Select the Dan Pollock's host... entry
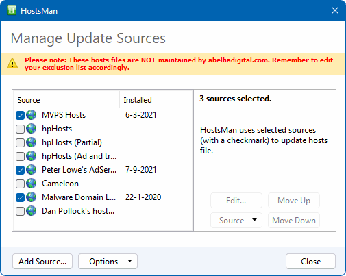The height and width of the screenshot is (276, 346). pyautogui.click(x=78, y=211)
